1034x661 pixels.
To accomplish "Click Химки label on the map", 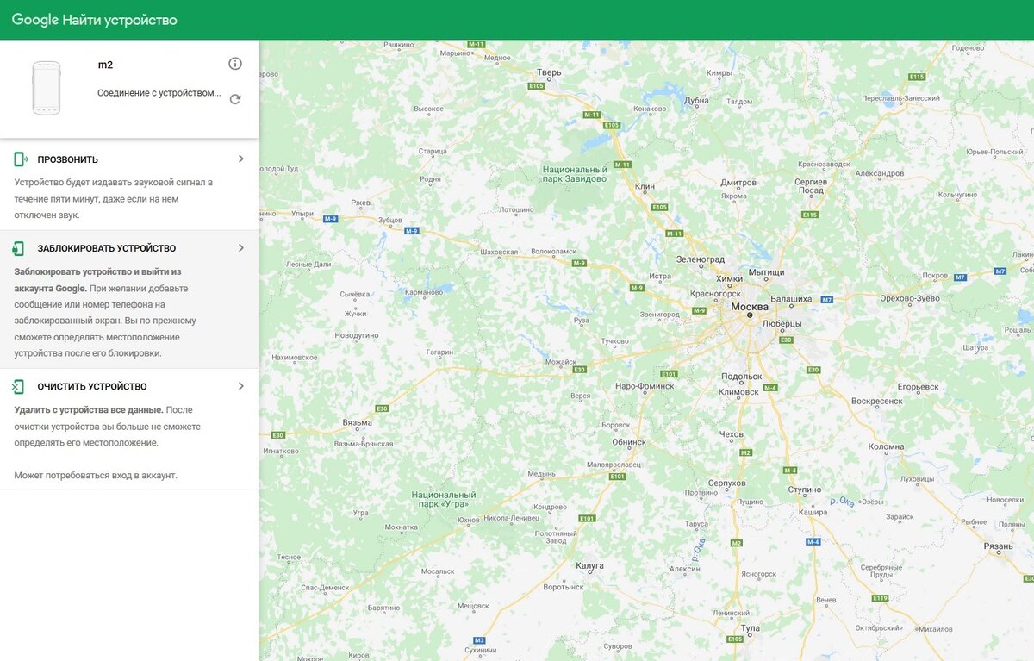I will tap(729, 279).
